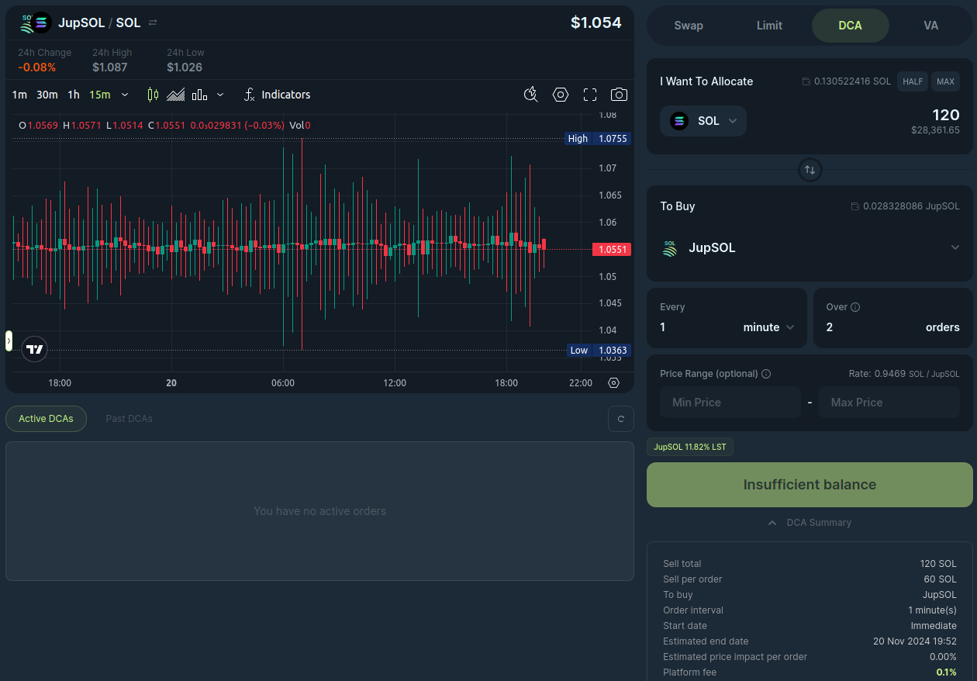Click the Low 1.0363 price label
Screen dimensions: 977x681
(x=597, y=351)
